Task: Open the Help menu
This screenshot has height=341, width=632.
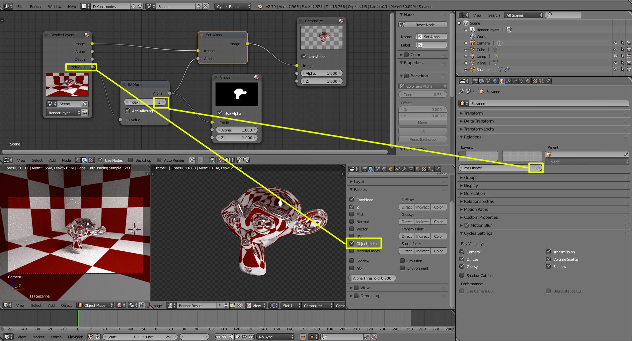Action: (x=72, y=6)
